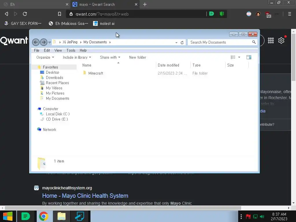
Task: Click the Qwant logo
Action: click(x=14, y=40)
